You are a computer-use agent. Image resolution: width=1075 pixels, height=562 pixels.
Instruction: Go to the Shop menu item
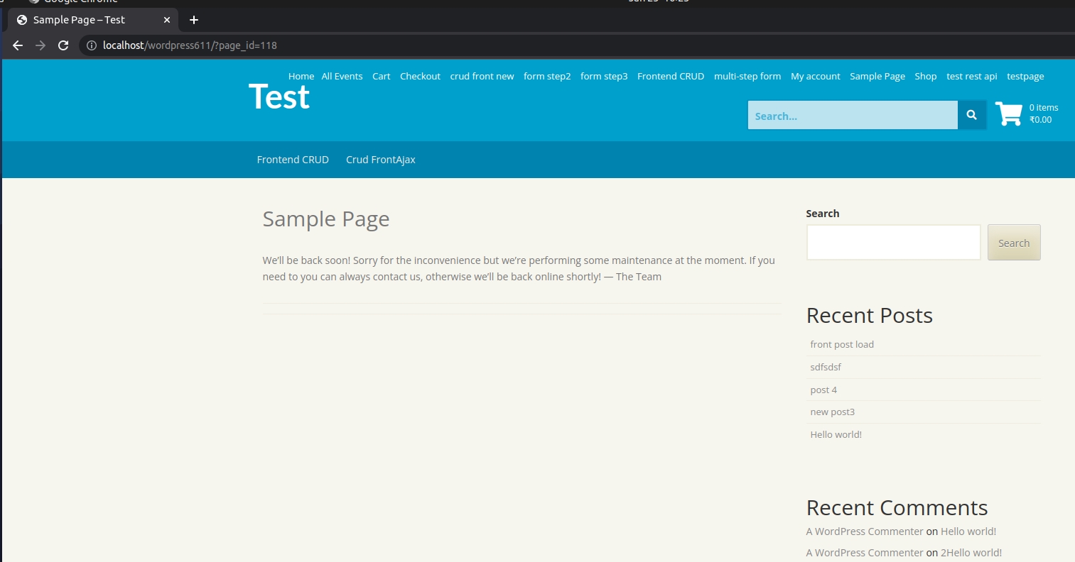click(925, 76)
